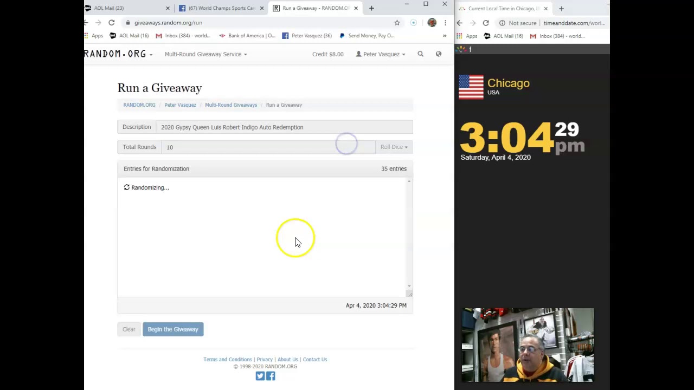694x390 pixels.
Task: Open Apps bookmark in the timeanddate window
Action: point(467,36)
